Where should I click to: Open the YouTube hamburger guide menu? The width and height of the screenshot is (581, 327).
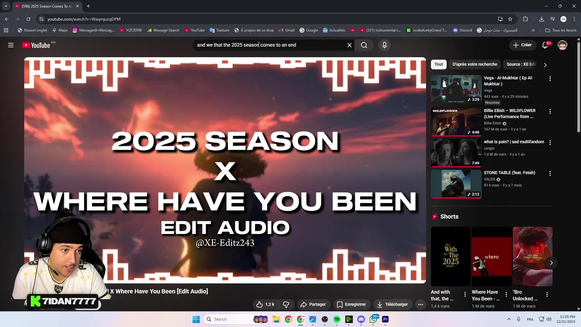click(11, 45)
